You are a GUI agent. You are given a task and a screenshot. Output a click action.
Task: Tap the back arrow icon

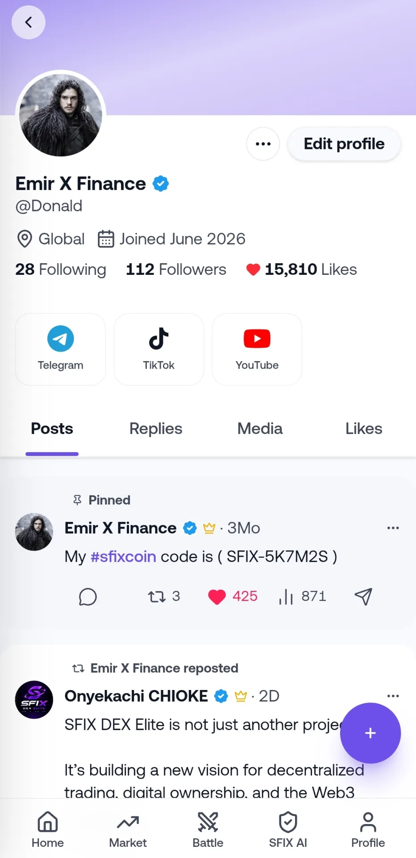pyautogui.click(x=29, y=22)
